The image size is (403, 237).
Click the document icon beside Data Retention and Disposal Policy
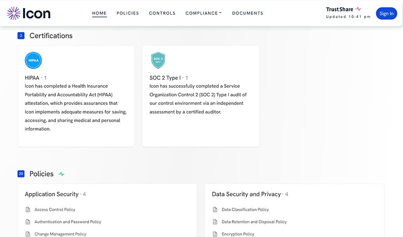(215, 221)
